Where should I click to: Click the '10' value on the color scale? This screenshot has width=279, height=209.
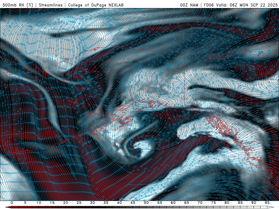coord(39,203)
